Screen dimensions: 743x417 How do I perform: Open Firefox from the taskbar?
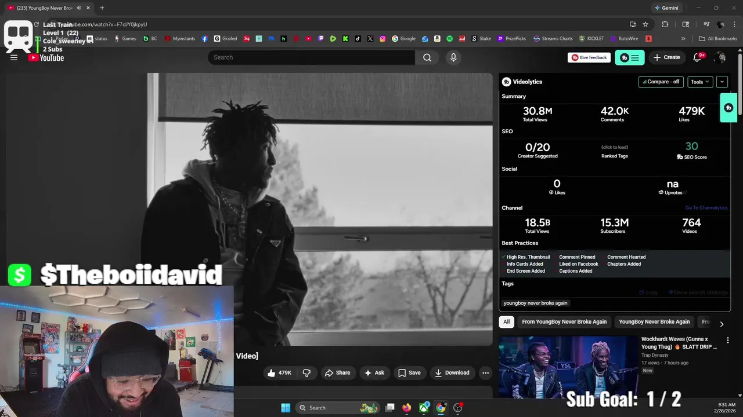[x=407, y=408]
